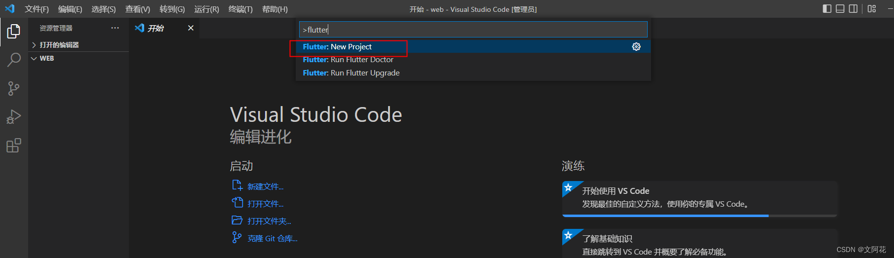894x258 pixels.
Task: Click the VS Code logo in title bar
Action: [10, 9]
